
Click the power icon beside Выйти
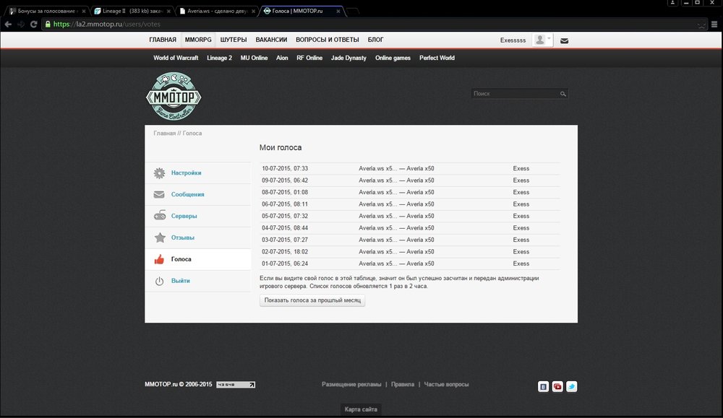pyautogui.click(x=159, y=281)
